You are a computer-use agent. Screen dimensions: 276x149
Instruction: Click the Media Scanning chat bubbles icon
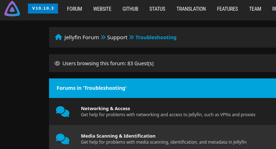tap(63, 139)
